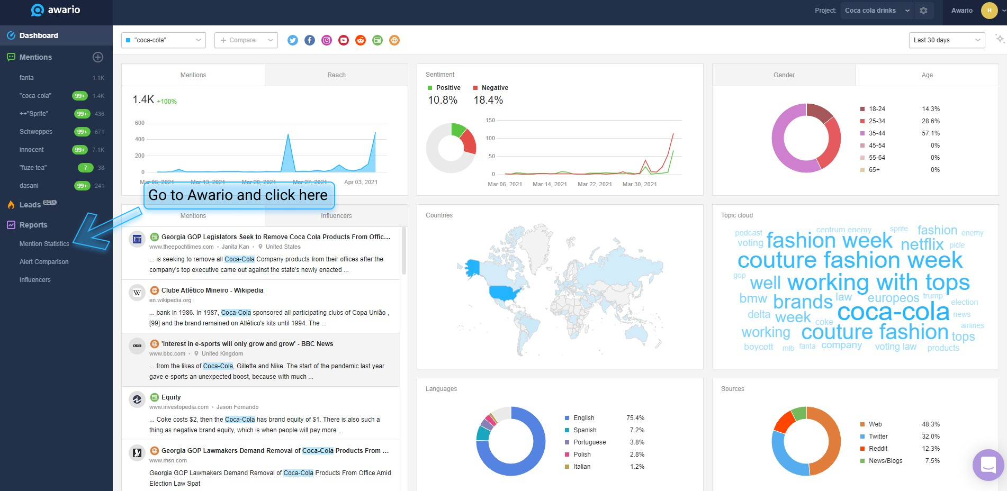Open the Compare dropdown

click(x=246, y=40)
